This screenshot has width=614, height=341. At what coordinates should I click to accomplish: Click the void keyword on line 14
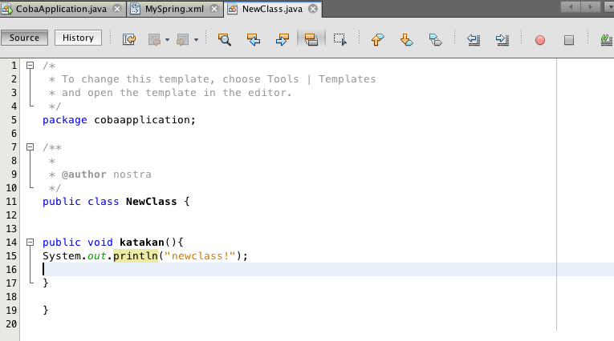pos(100,243)
